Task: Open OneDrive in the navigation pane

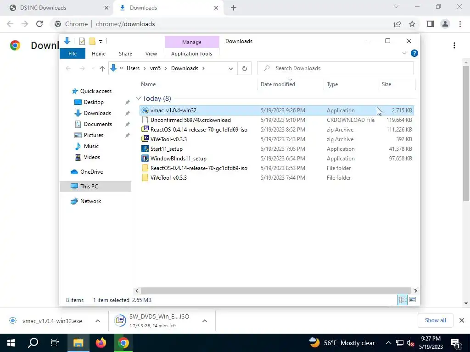Action: 91,172
